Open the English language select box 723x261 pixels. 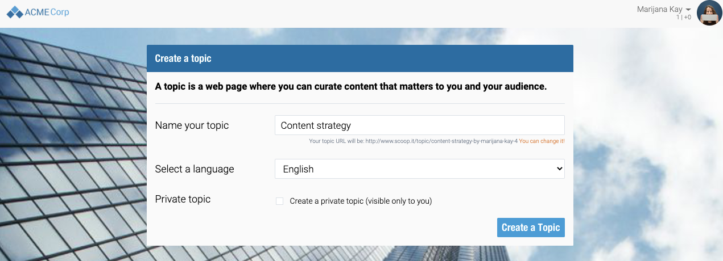(x=419, y=169)
